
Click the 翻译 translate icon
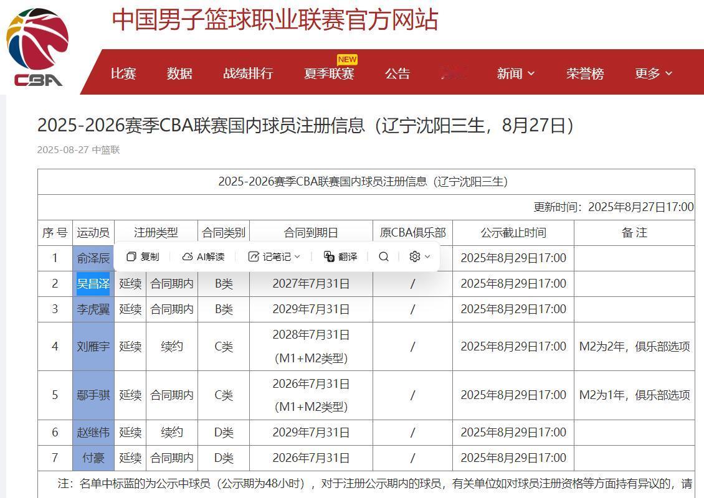point(329,256)
